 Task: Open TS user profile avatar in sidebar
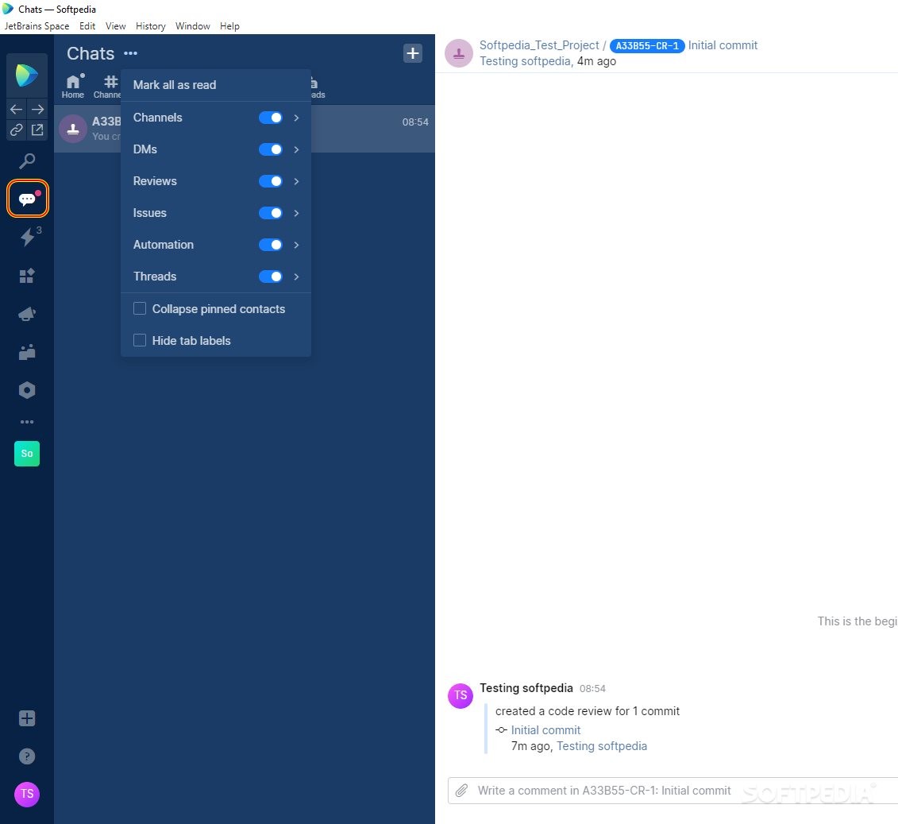click(x=27, y=795)
